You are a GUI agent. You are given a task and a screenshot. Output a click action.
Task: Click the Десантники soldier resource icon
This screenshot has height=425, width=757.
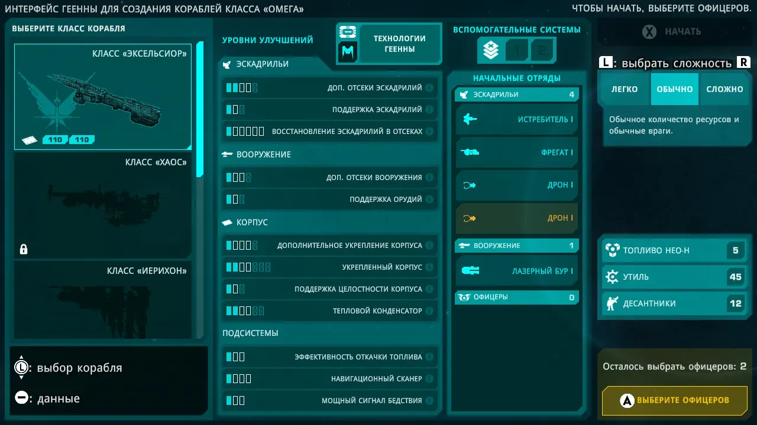(x=612, y=303)
